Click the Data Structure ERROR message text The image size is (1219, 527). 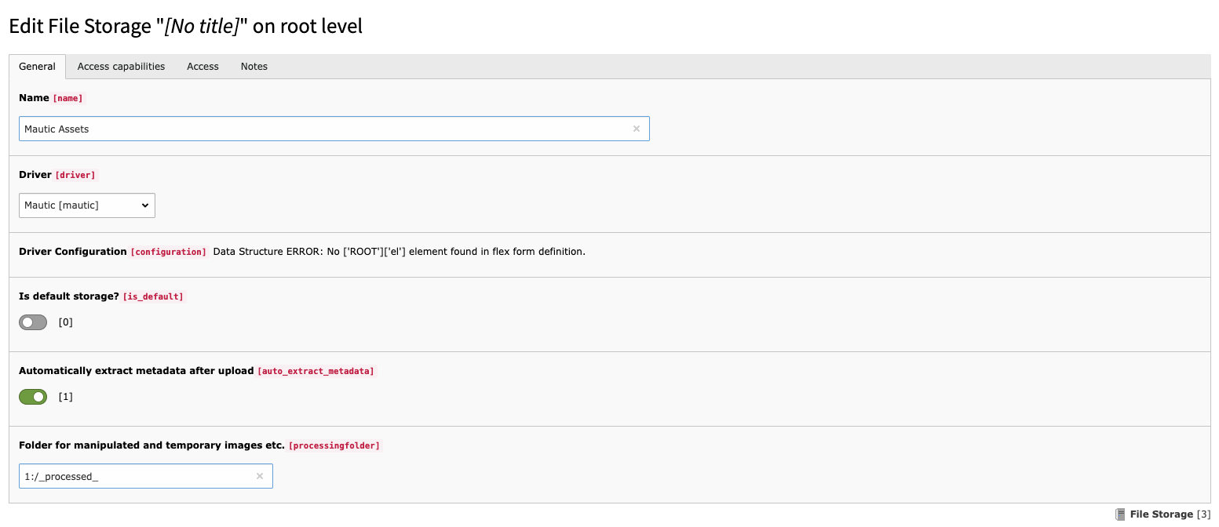tap(399, 252)
